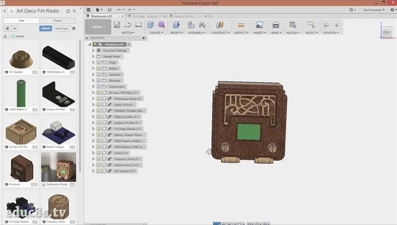Screen dimensions: 397x225
Task: Open the Arduino Pro Mini thumbnail
Action: pos(59,95)
